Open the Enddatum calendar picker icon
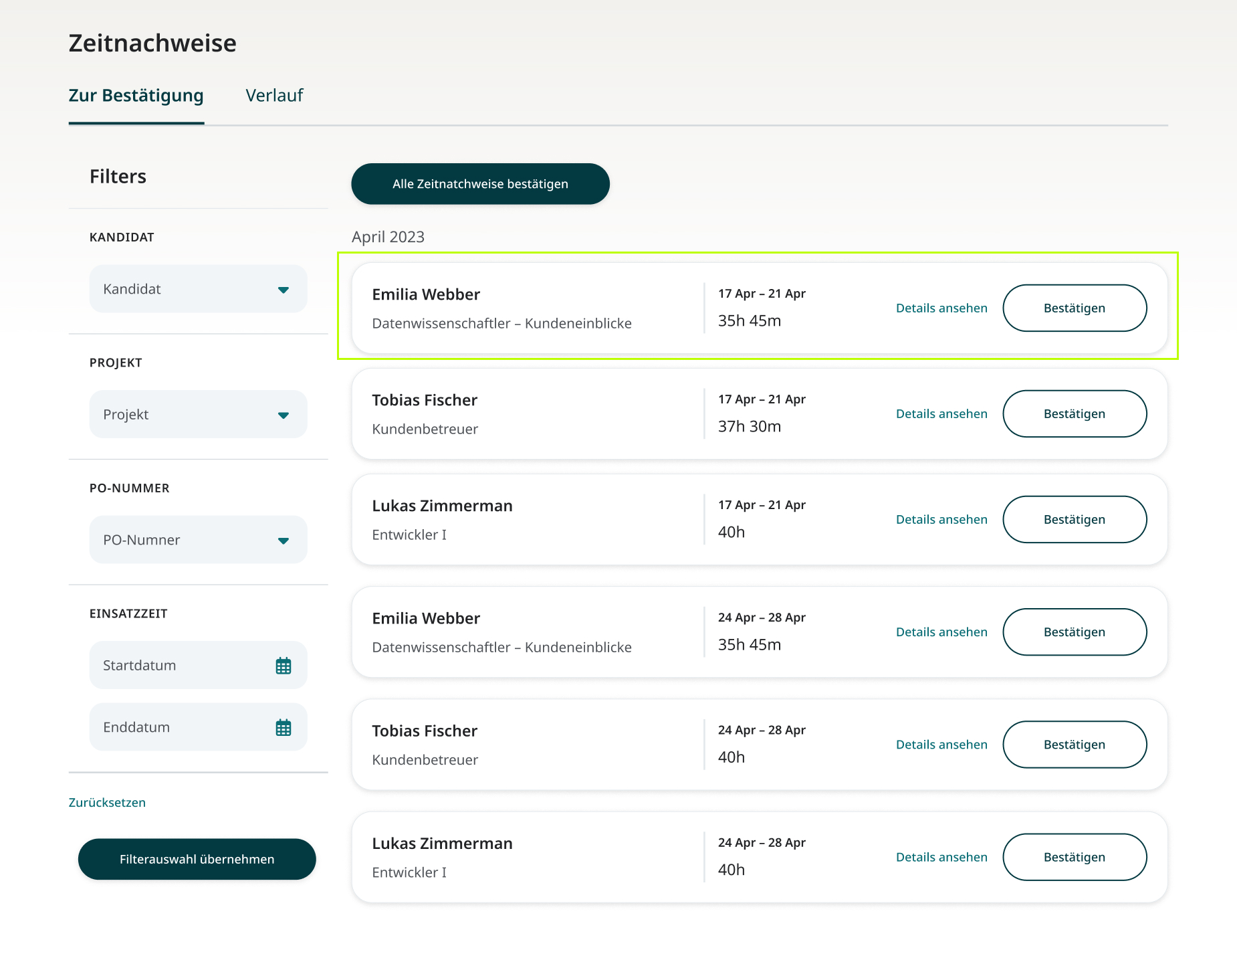Screen dimensions: 1237x960 [x=284, y=727]
